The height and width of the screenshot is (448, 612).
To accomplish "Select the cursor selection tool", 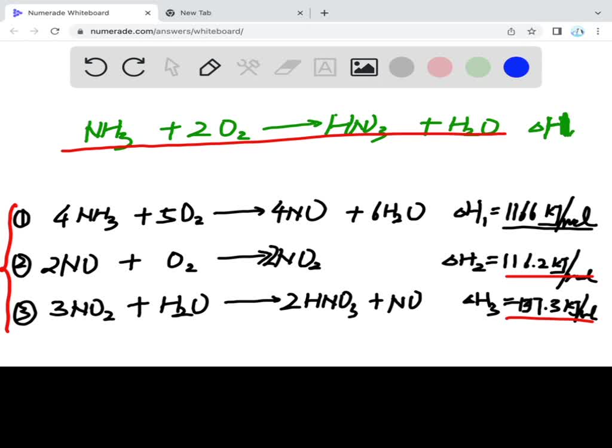I will [x=172, y=67].
